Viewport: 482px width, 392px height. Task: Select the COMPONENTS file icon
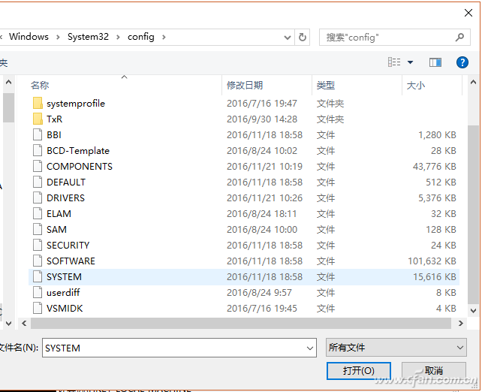38,166
